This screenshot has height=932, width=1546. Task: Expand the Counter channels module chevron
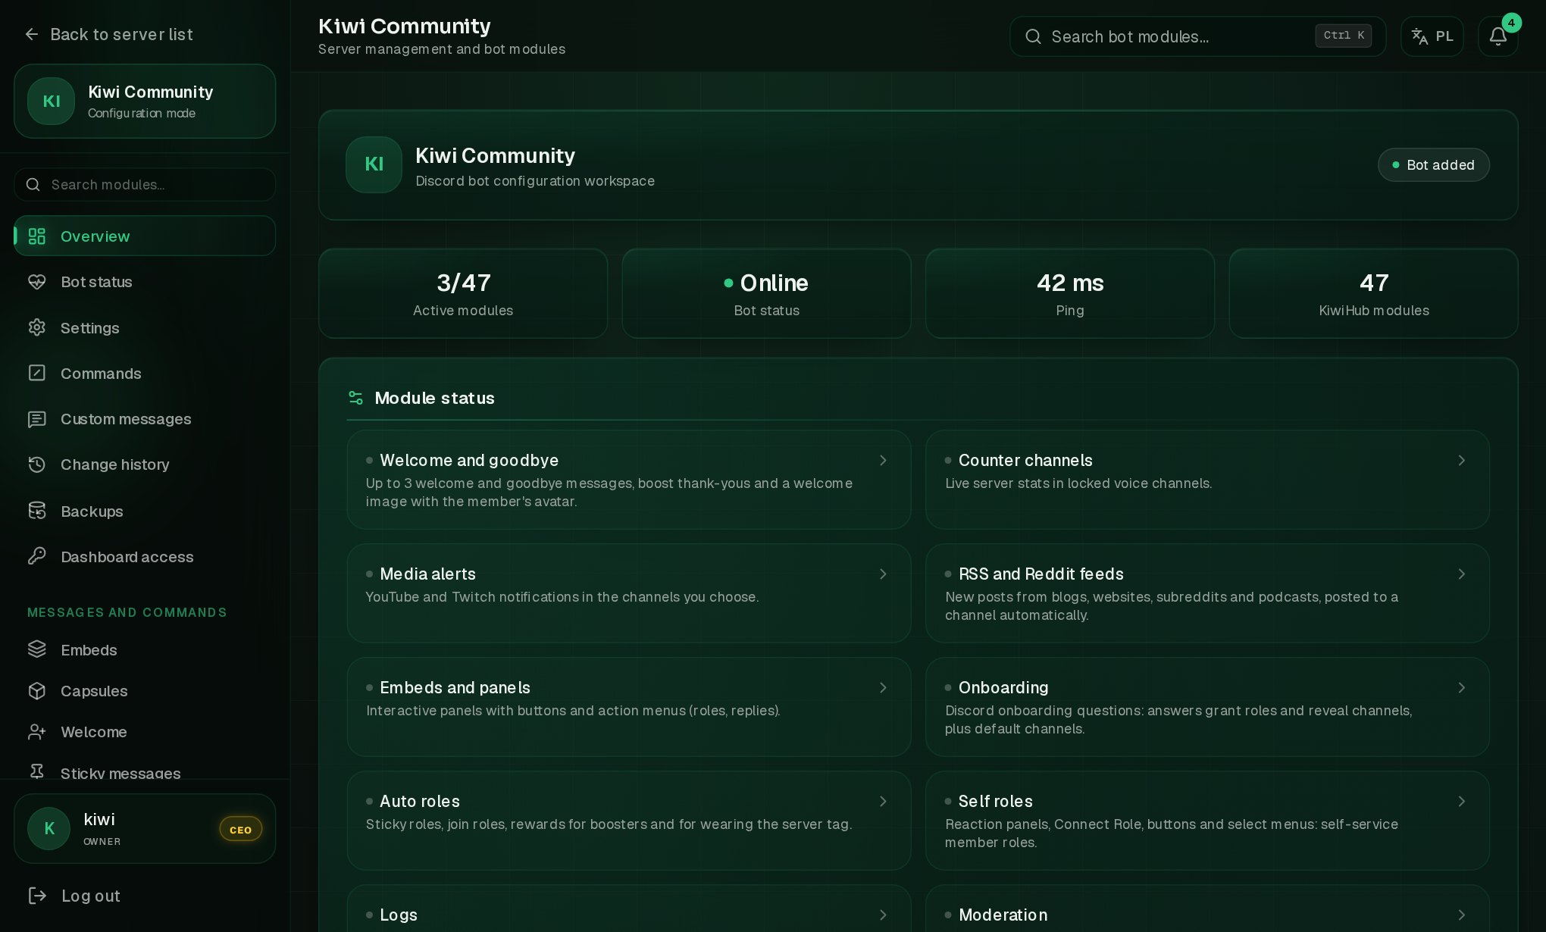pyautogui.click(x=1462, y=461)
